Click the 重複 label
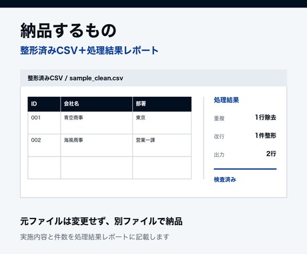The image size is (307, 254). 219,118
